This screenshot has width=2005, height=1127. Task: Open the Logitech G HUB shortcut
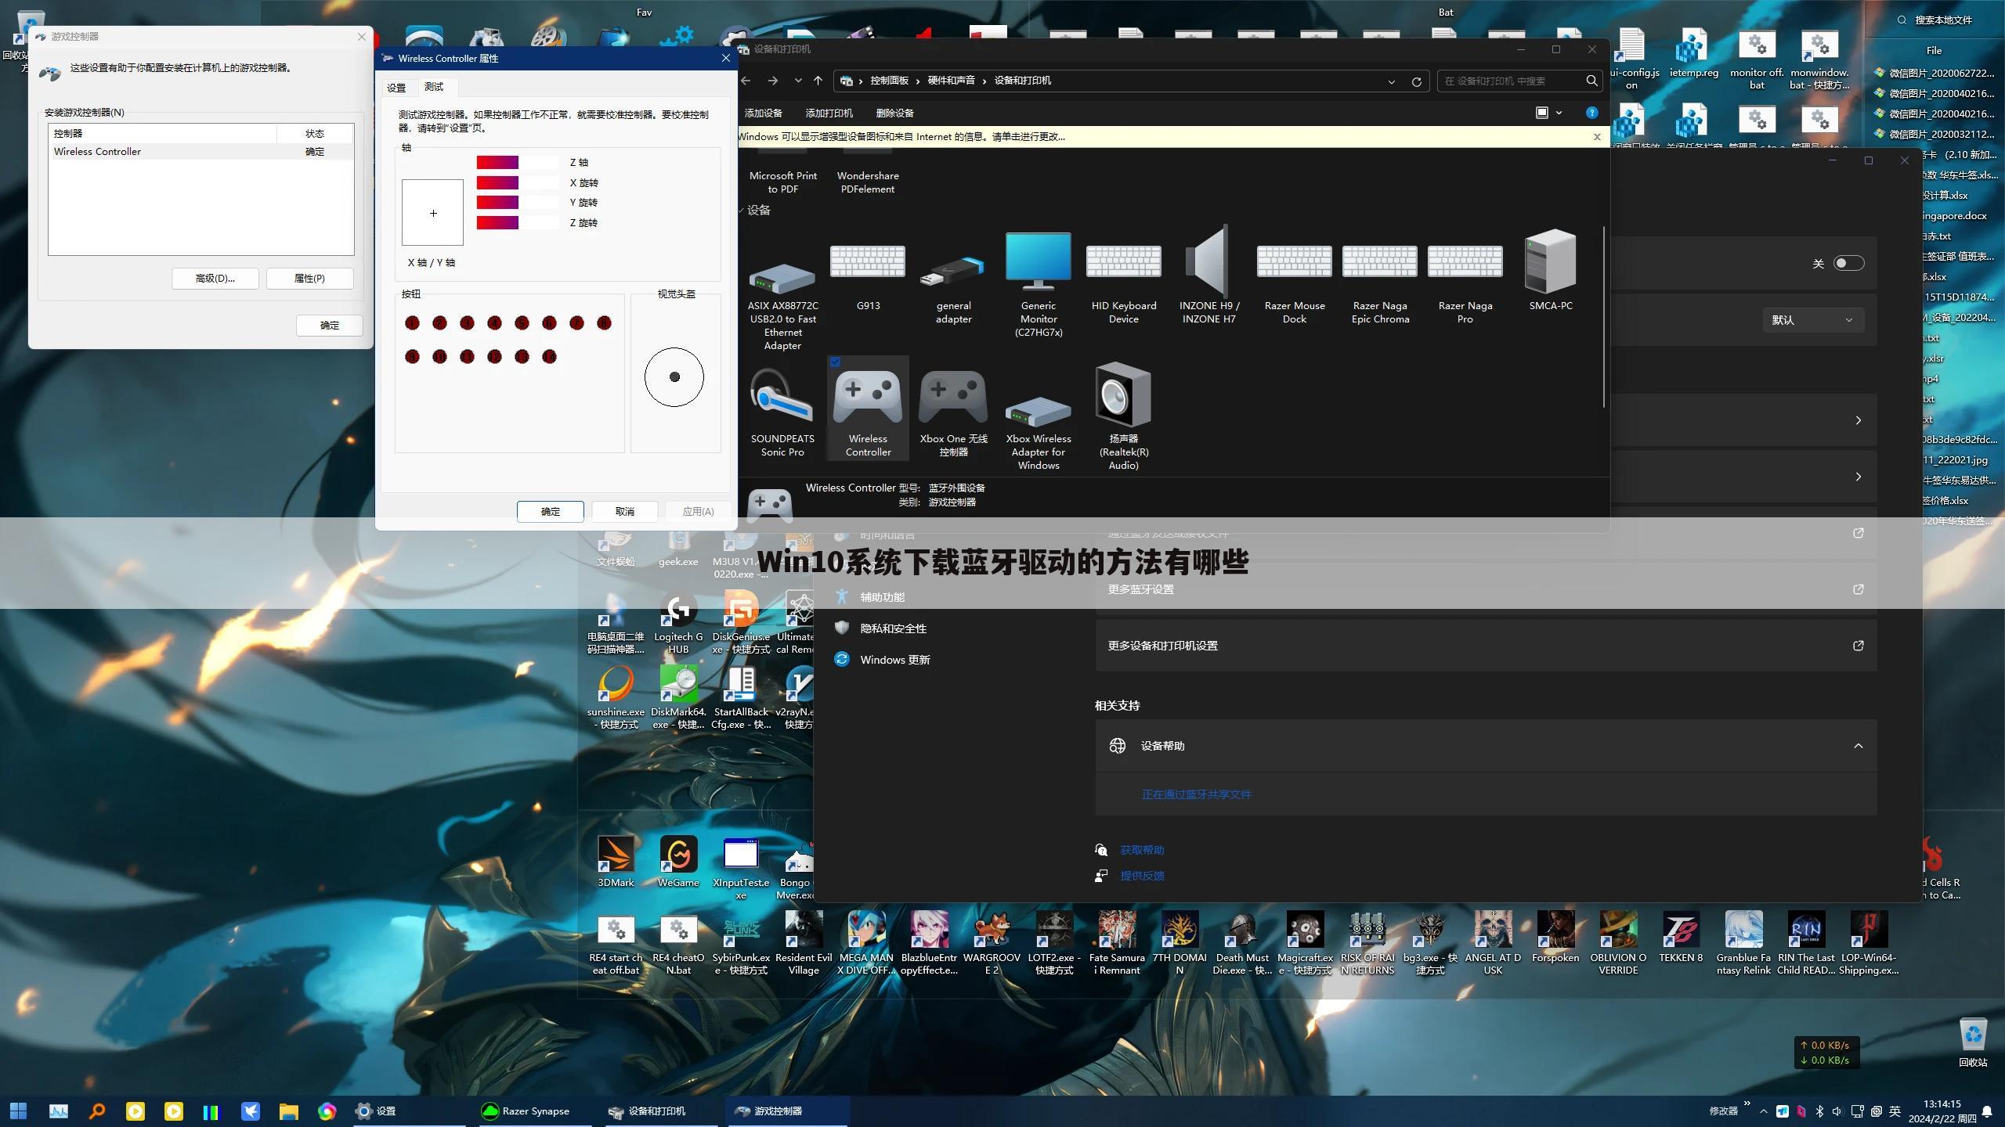(x=678, y=622)
